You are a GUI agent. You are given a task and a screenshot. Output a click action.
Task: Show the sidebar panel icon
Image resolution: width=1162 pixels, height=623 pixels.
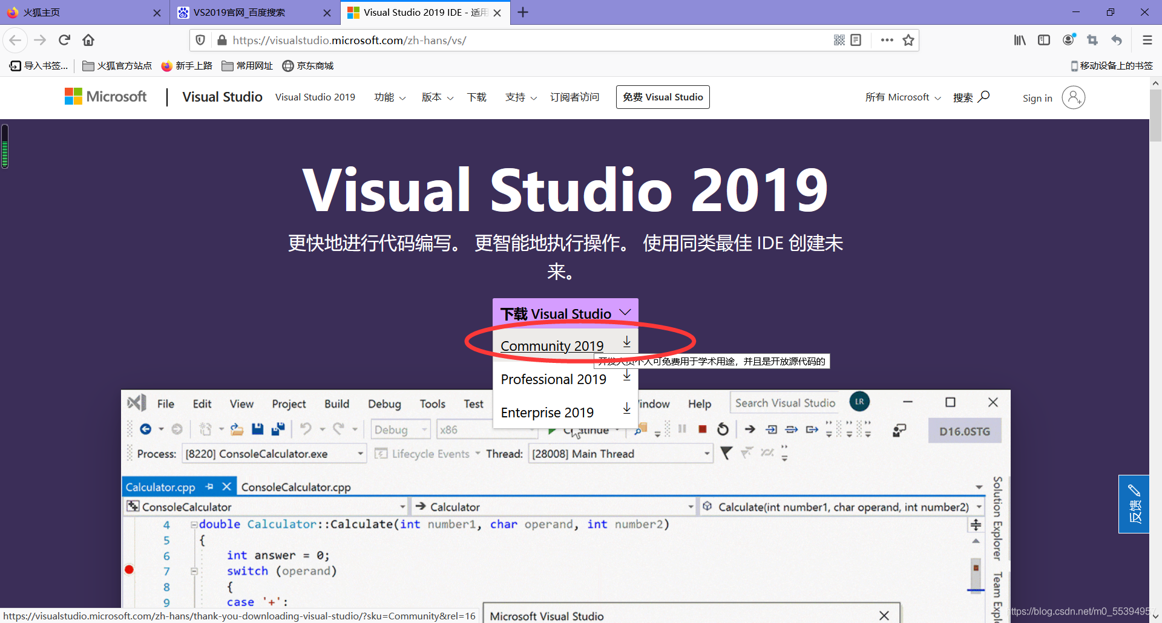tap(1044, 40)
